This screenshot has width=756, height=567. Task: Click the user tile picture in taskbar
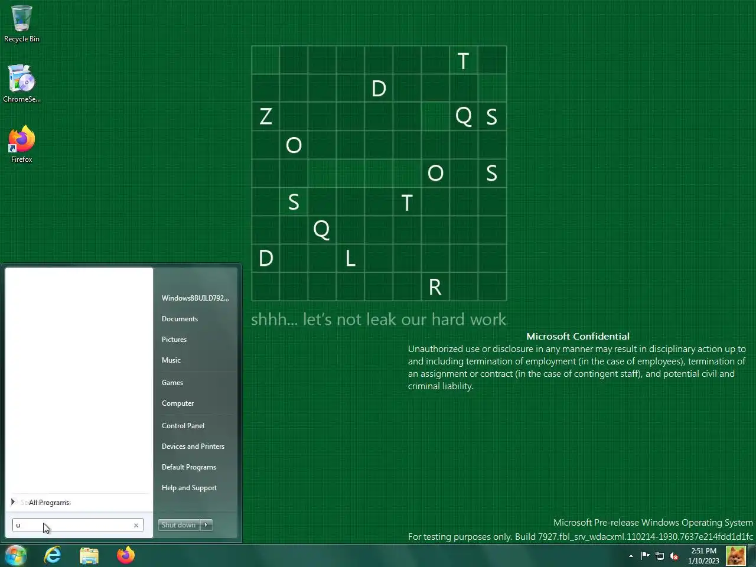[x=736, y=556]
